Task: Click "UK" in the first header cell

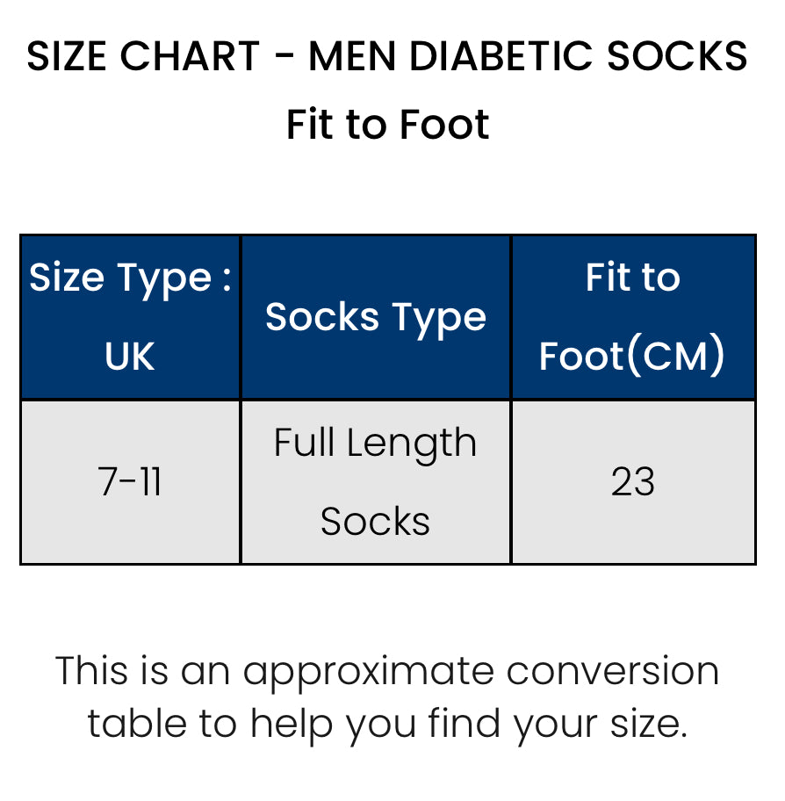Action: pos(130,357)
